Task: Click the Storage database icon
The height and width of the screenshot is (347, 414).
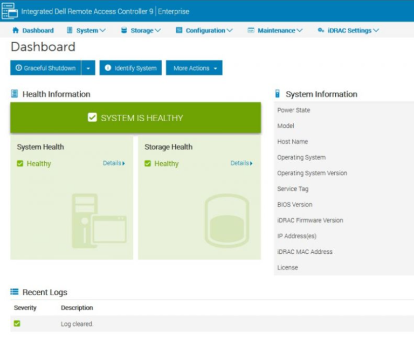Action: 124,30
